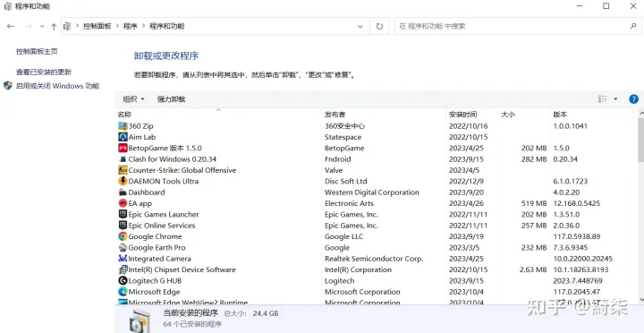Sort by the 安装时间 column header
Viewport: 644px width, 333px height.
tap(472, 115)
